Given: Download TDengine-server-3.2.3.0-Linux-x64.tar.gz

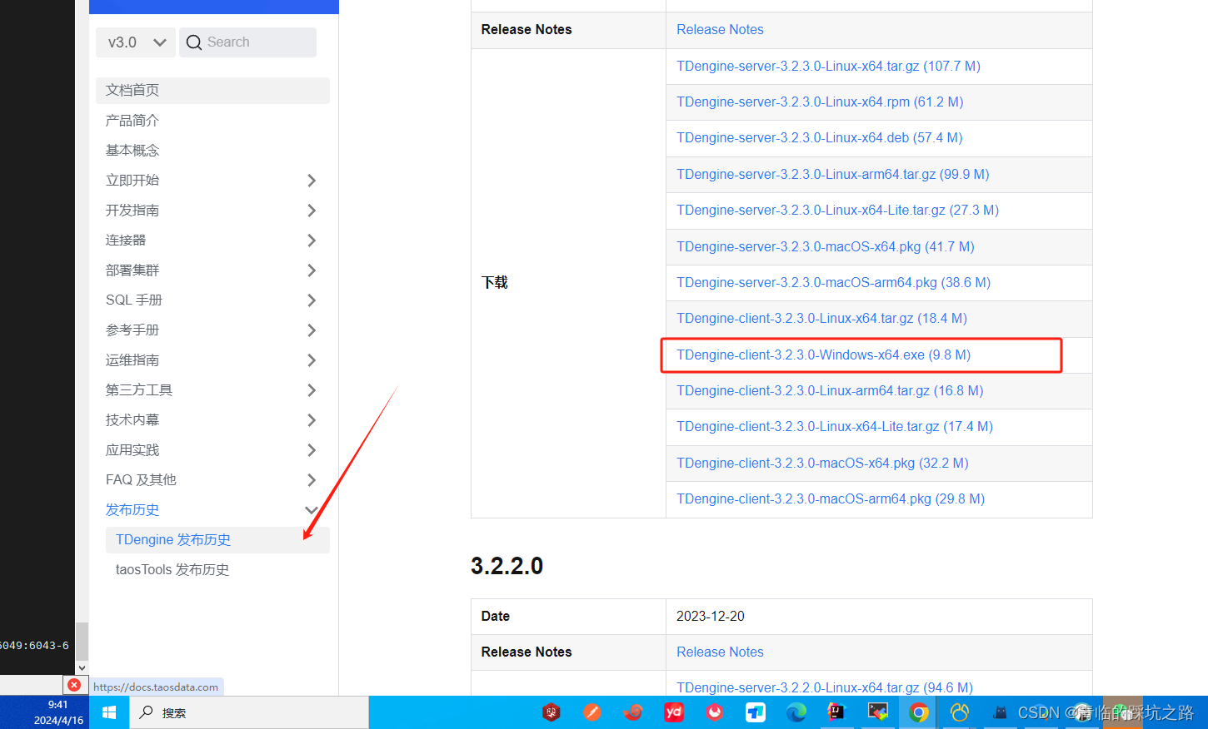Looking at the screenshot, I should coord(828,67).
